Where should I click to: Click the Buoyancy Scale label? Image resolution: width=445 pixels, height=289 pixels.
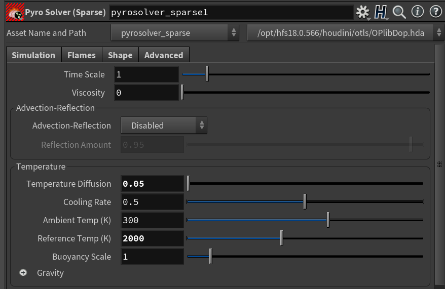click(x=82, y=257)
